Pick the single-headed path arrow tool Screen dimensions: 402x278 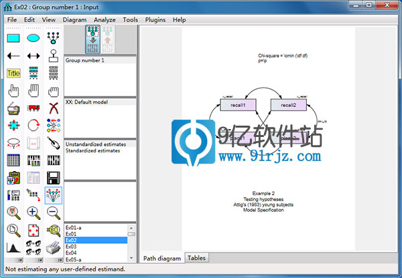tap(13, 55)
